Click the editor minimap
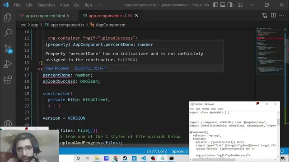The width and height of the screenshot is (289, 162). pos(270,51)
